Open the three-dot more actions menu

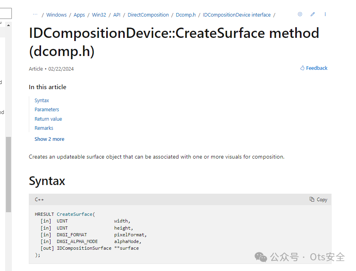pos(325,14)
